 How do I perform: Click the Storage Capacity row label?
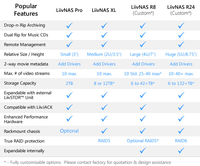click(x=20, y=83)
